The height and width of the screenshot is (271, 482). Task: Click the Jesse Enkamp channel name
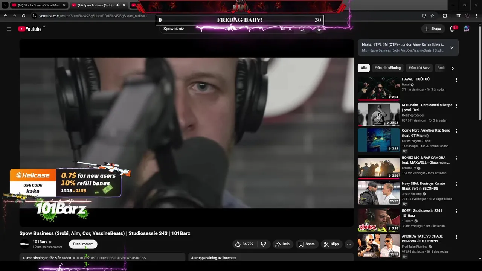pos(412,194)
